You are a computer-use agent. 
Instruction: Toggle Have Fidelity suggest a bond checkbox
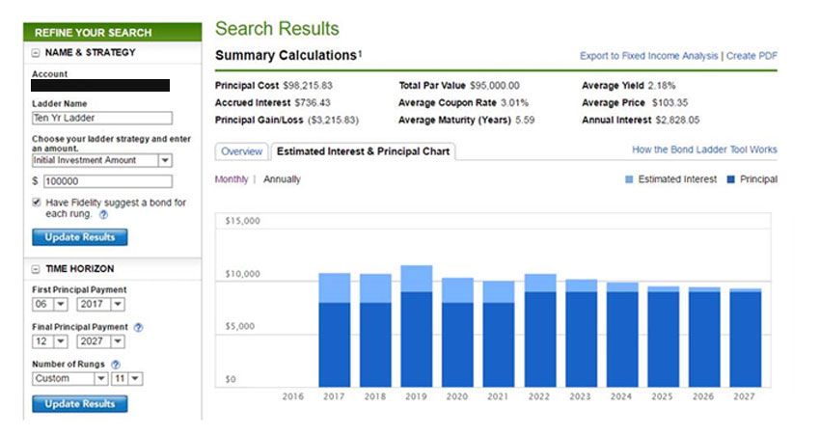[x=37, y=203]
